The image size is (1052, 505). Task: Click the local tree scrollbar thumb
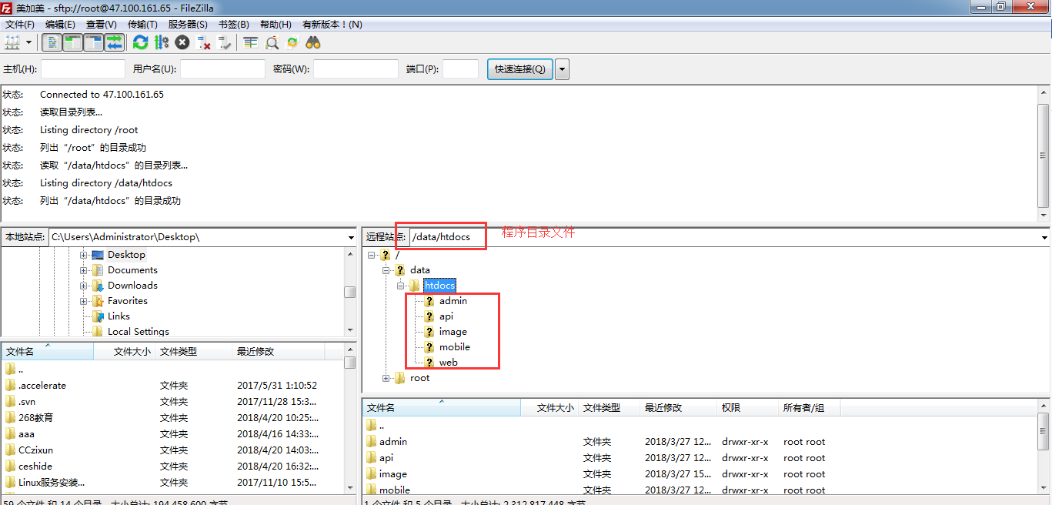tap(350, 292)
